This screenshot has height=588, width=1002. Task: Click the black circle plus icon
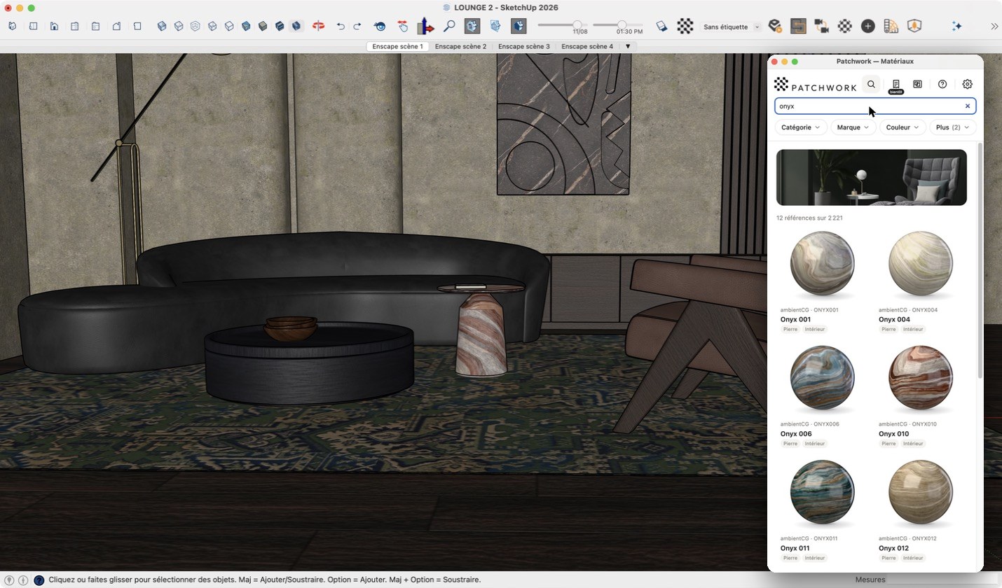[867, 26]
